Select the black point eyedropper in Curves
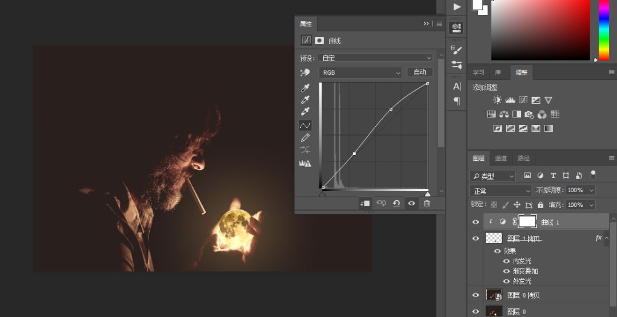The width and height of the screenshot is (617, 317). [x=305, y=88]
